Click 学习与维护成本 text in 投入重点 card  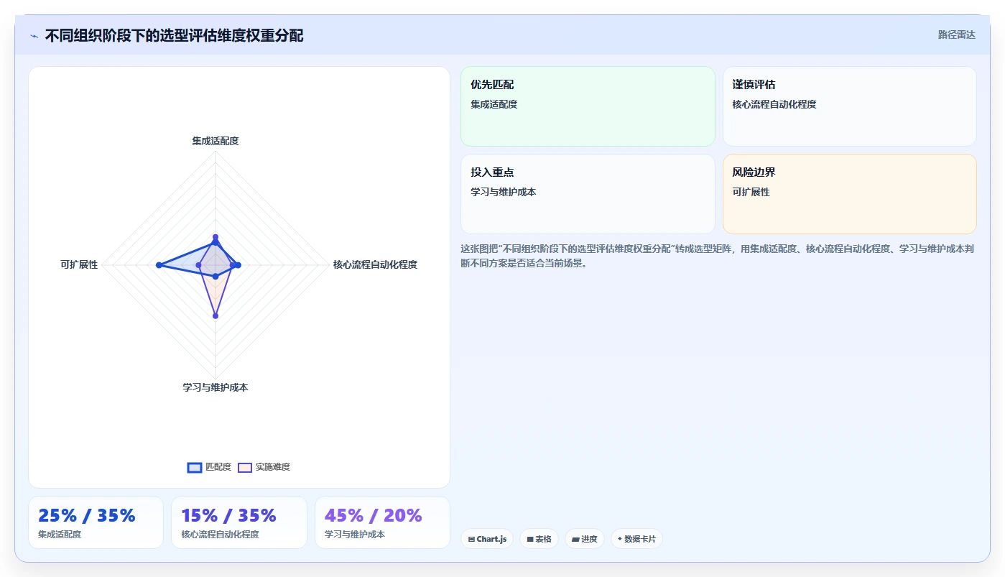click(x=504, y=192)
